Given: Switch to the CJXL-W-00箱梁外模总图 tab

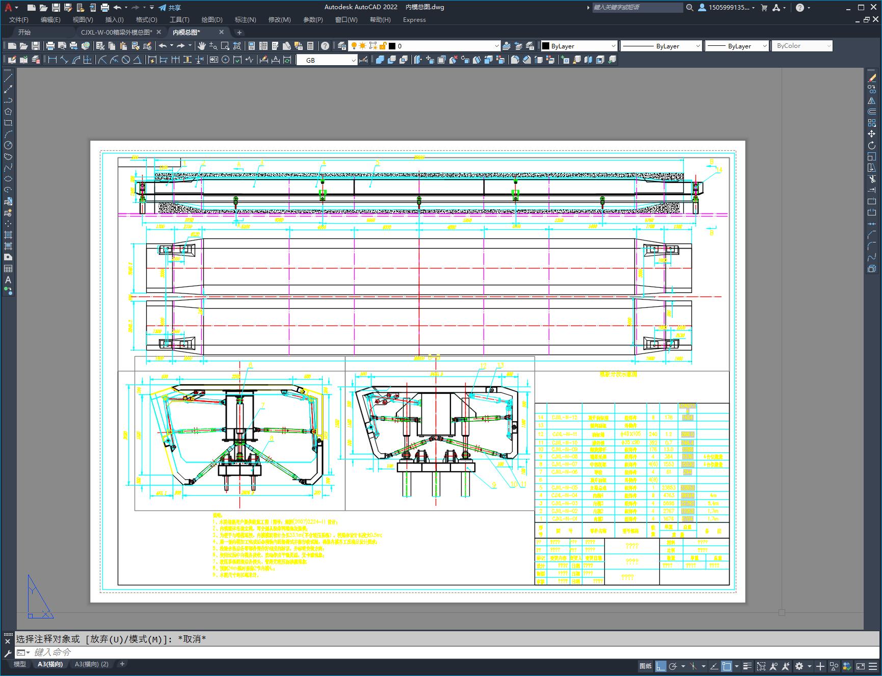Looking at the screenshot, I should [x=116, y=32].
